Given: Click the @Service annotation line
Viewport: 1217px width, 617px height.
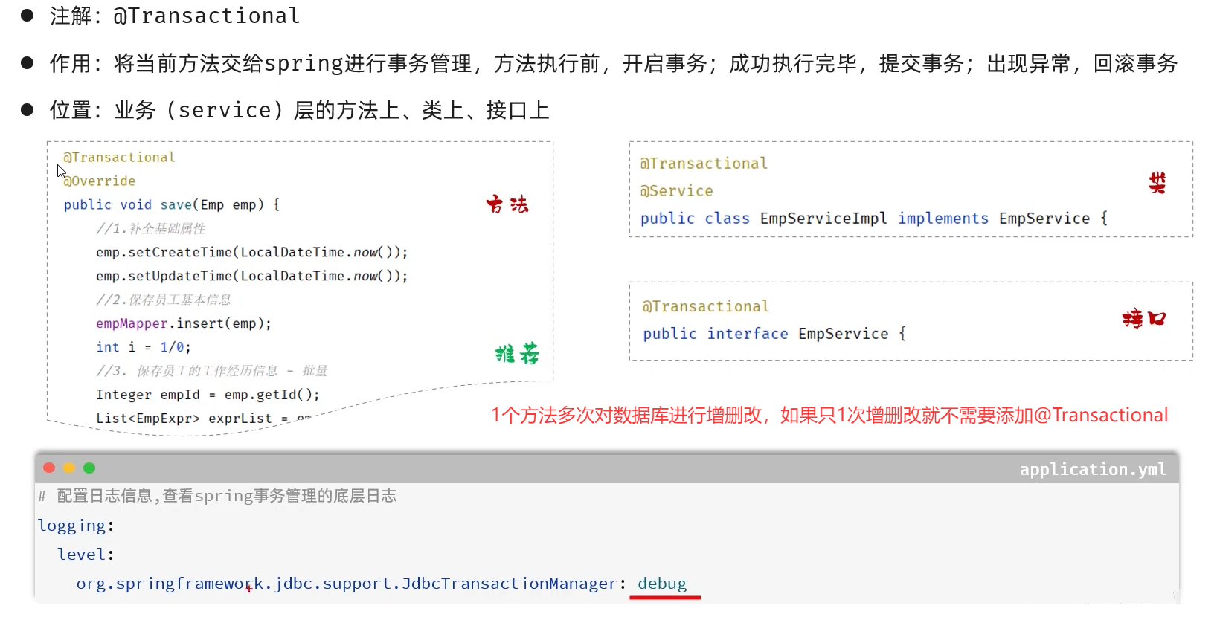Looking at the screenshot, I should [676, 191].
